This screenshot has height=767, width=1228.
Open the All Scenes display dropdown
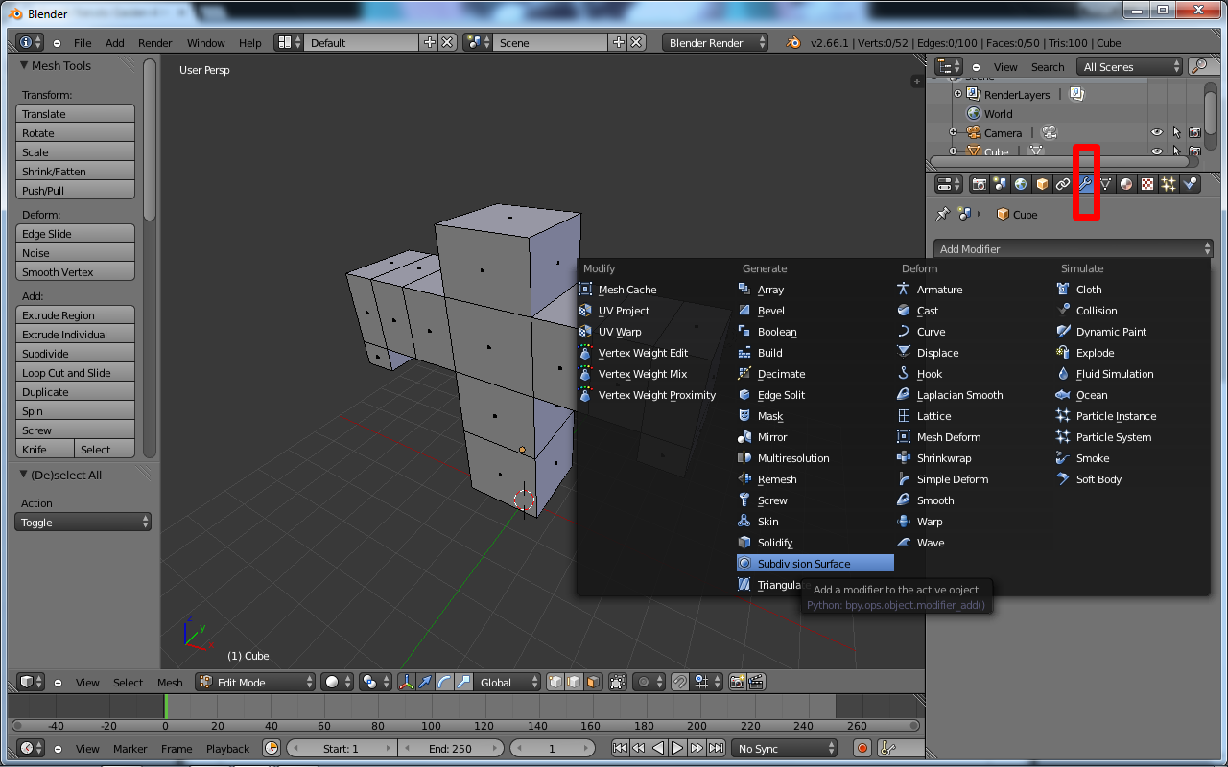click(x=1129, y=66)
